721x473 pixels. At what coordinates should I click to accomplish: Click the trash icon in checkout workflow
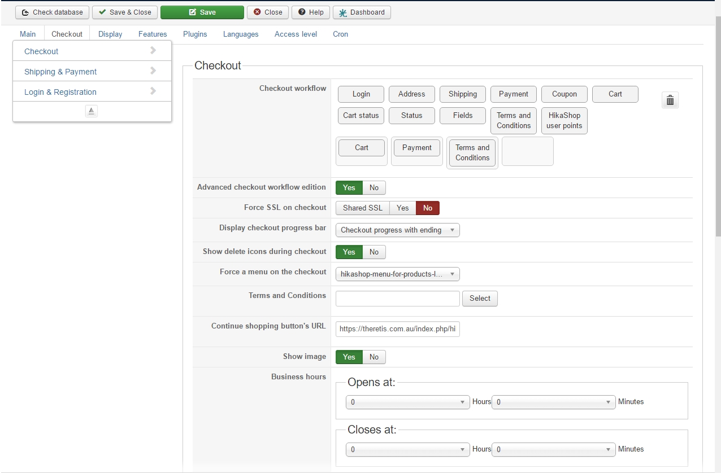670,100
